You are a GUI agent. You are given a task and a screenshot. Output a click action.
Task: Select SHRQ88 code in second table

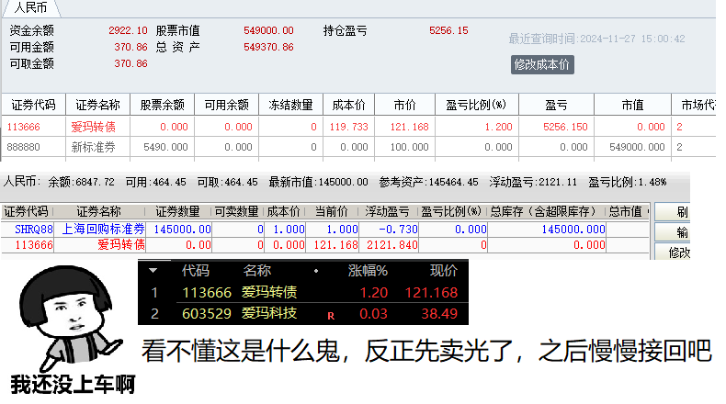(34, 229)
